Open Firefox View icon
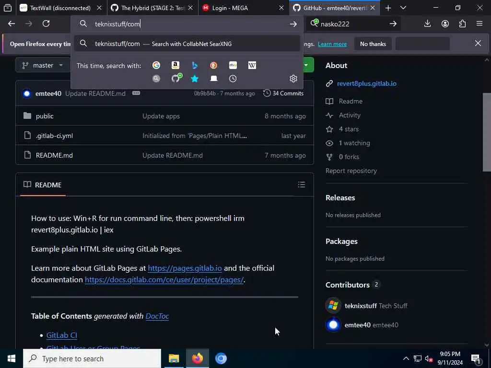 point(8,8)
